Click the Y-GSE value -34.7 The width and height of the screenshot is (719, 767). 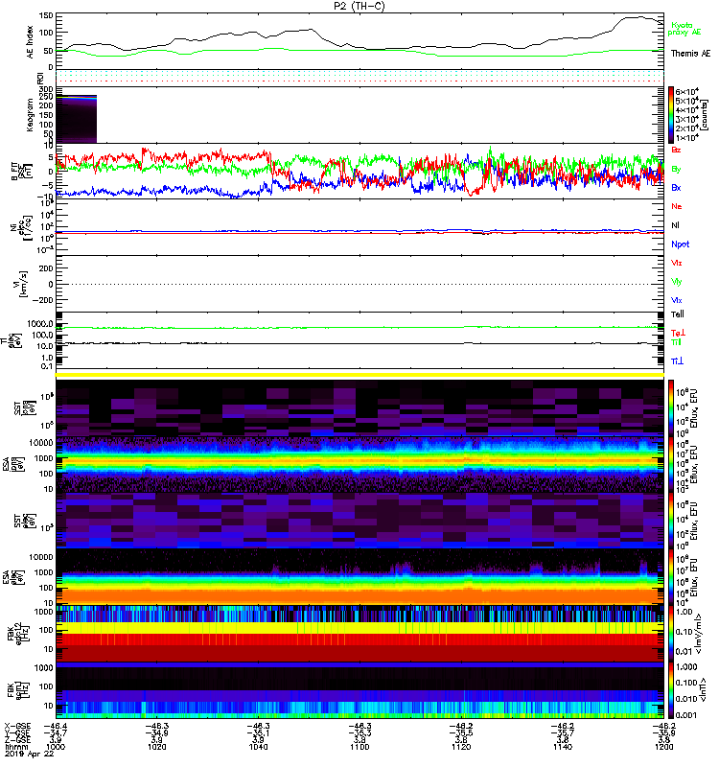tap(56, 732)
